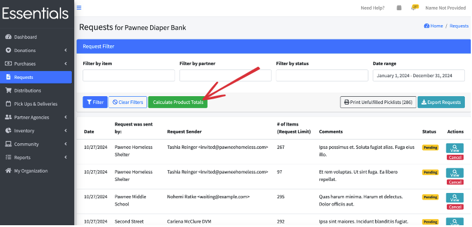
Task: Click the Home breadcrumb dashboard icon
Action: (x=427, y=26)
